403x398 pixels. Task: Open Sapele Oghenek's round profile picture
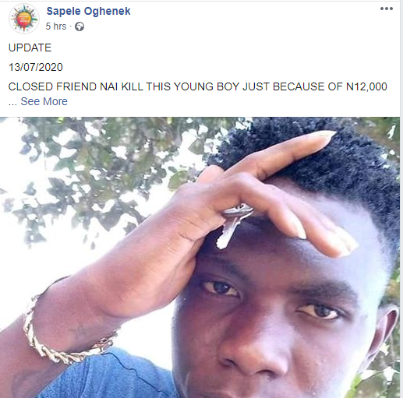[24, 19]
